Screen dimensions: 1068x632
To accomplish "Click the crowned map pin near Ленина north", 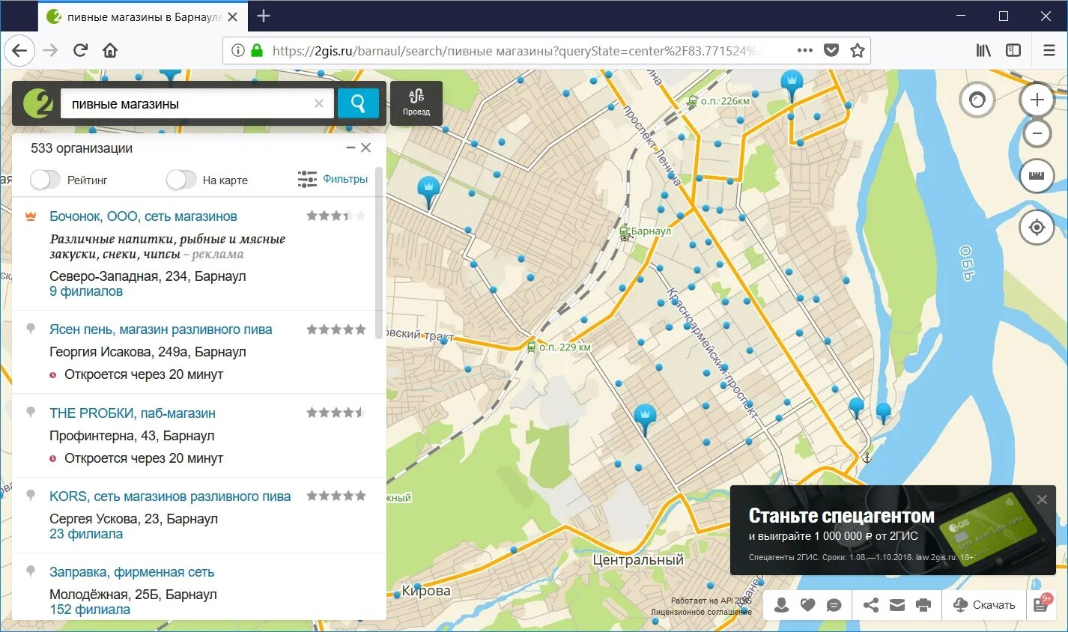I will [x=792, y=85].
